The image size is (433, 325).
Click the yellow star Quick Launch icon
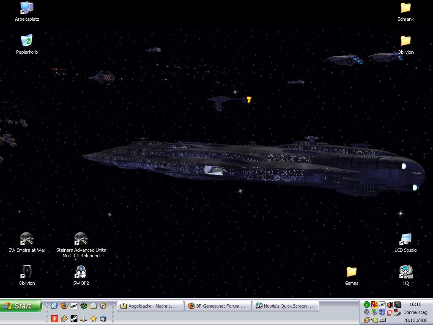[93, 319]
